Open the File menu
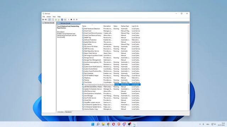227x127 pixels. (44, 17)
